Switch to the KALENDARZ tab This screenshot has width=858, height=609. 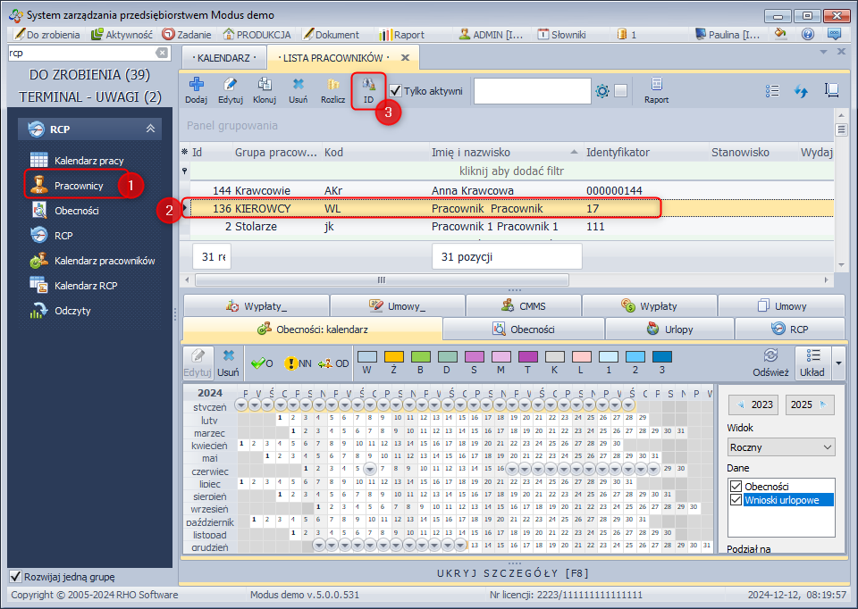[x=226, y=57]
